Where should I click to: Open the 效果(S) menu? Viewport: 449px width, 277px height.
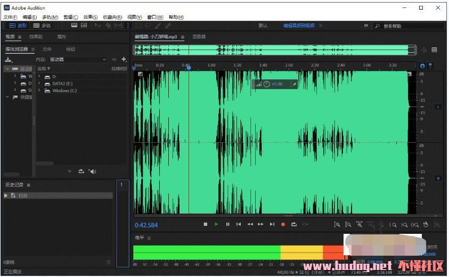click(91, 17)
